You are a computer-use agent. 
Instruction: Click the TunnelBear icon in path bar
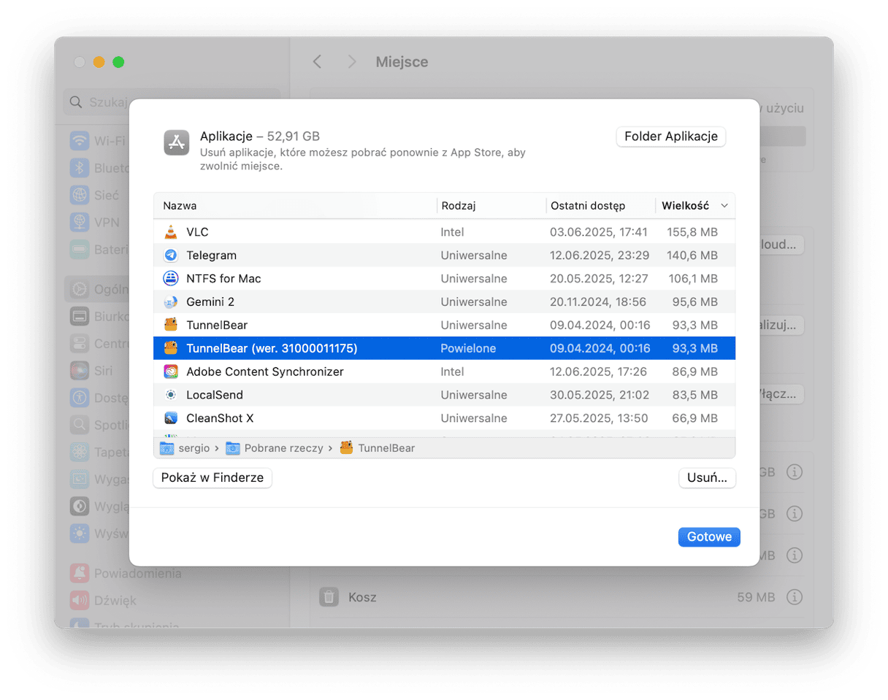pos(347,447)
